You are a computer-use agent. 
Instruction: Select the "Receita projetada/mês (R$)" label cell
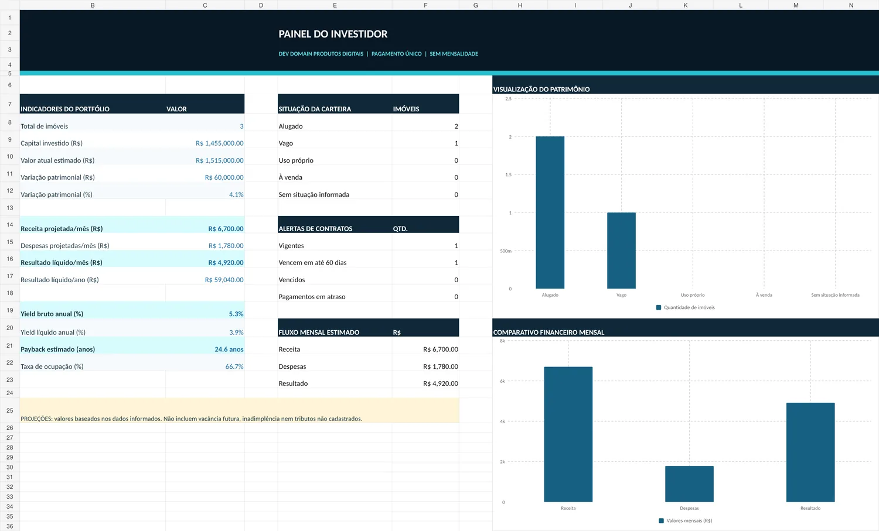[93, 225]
